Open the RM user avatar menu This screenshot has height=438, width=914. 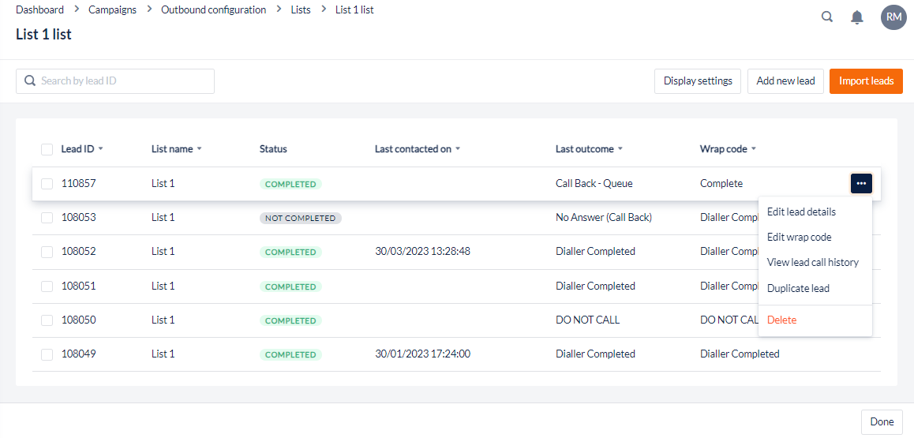(x=893, y=17)
